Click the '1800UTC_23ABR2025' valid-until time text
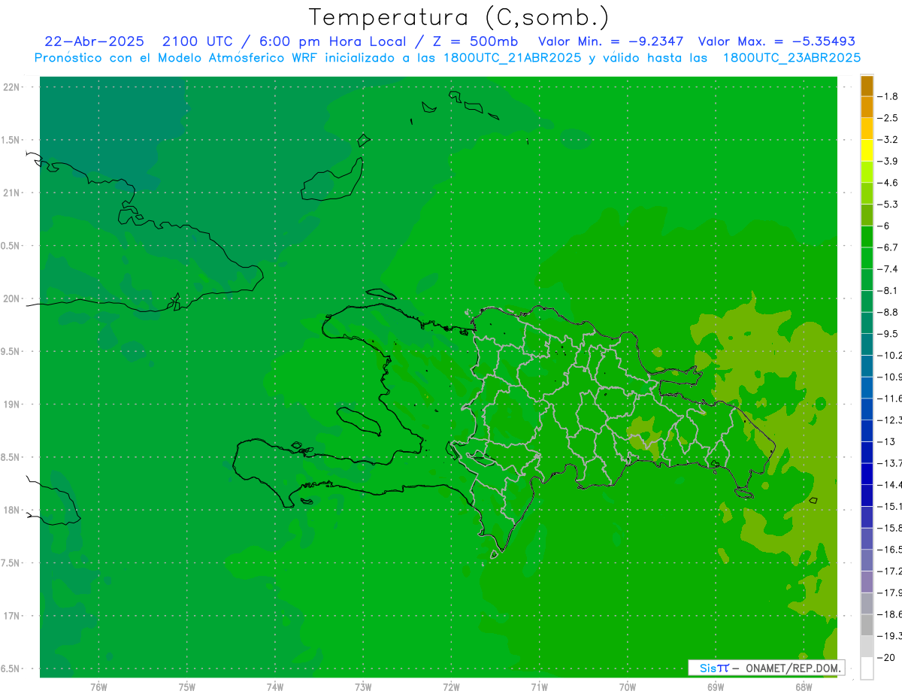The height and width of the screenshot is (697, 902). 792,58
